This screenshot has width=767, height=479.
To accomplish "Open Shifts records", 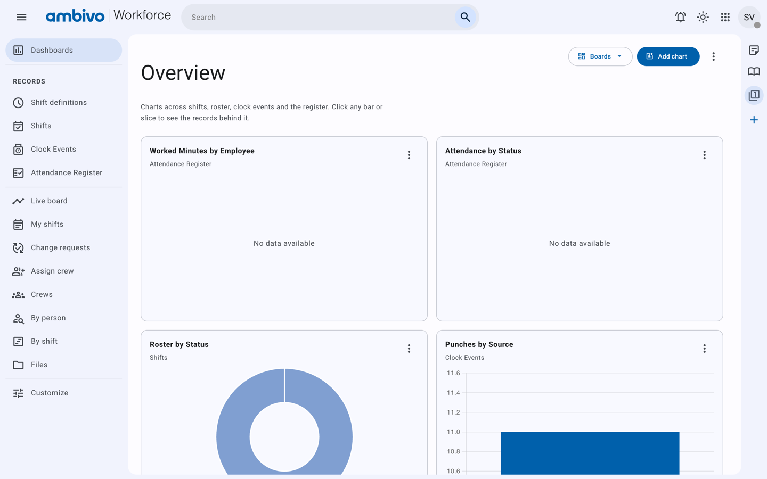I will click(x=63, y=126).
